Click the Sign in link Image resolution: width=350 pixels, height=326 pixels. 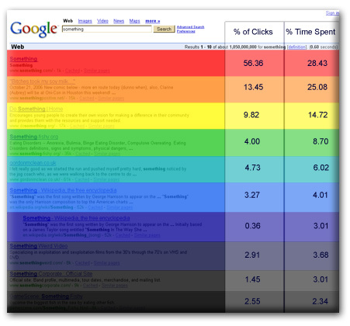click(332, 13)
